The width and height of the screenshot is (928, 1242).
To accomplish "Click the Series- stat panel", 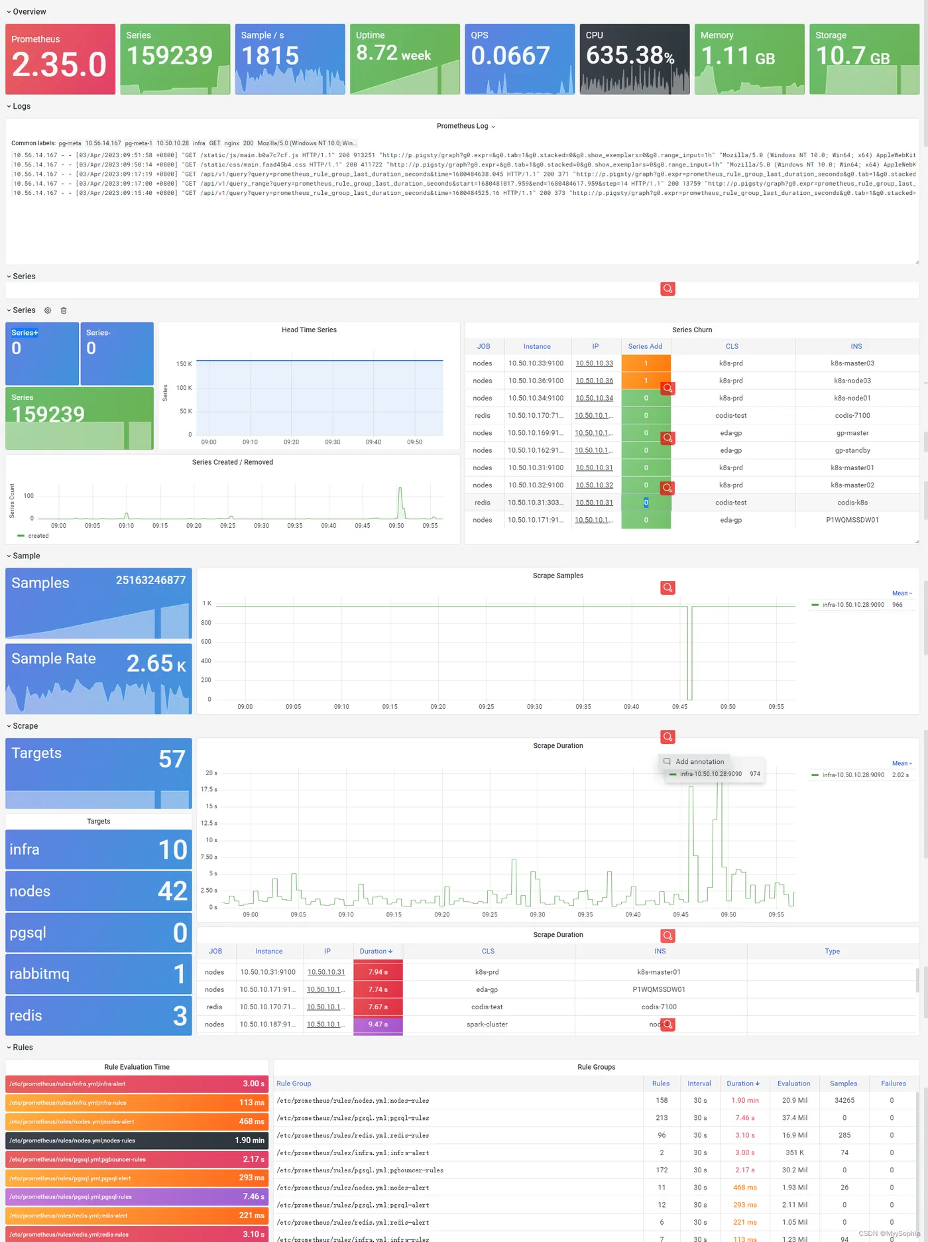I will [x=117, y=353].
